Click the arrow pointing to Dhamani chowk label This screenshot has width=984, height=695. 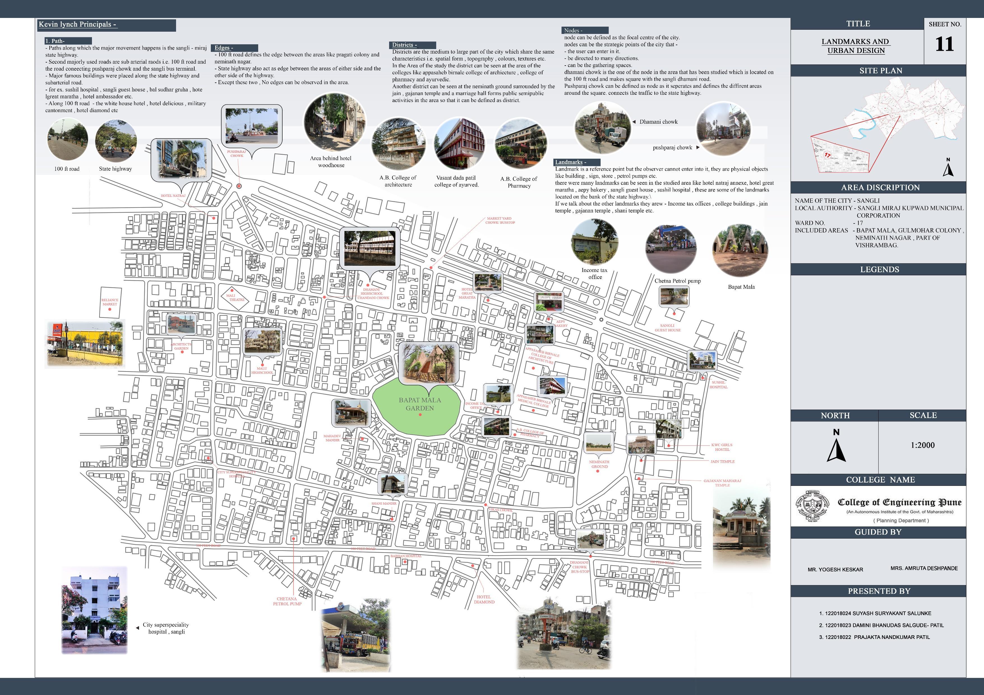pyautogui.click(x=634, y=122)
